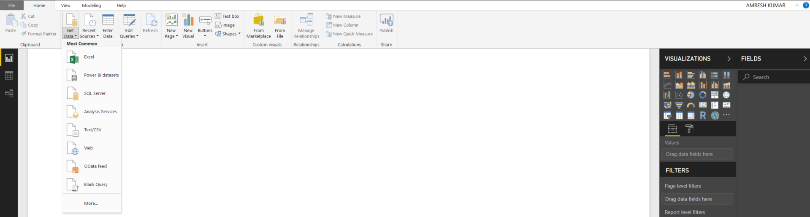
Task: Select the Waterfall chart visual
Action: [x=667, y=95]
